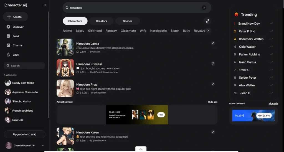Open Labs from sidebar
The image size is (284, 152).
(x=16, y=55)
